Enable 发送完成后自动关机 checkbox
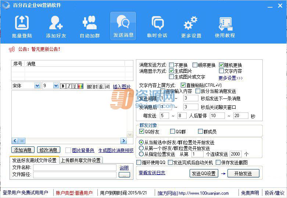 pyautogui.click(x=170, y=162)
